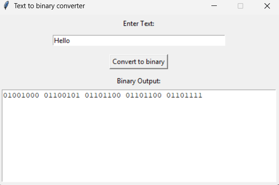Click the first binary group 01001000

tap(21, 95)
